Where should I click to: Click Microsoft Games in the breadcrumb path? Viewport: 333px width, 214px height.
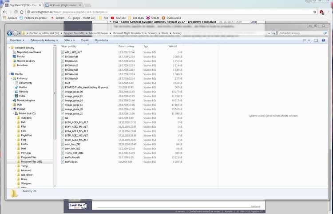99,33
